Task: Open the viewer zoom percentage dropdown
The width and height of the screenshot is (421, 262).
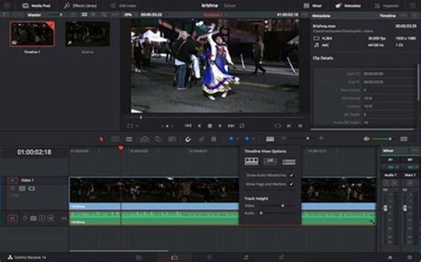Action: pos(130,15)
